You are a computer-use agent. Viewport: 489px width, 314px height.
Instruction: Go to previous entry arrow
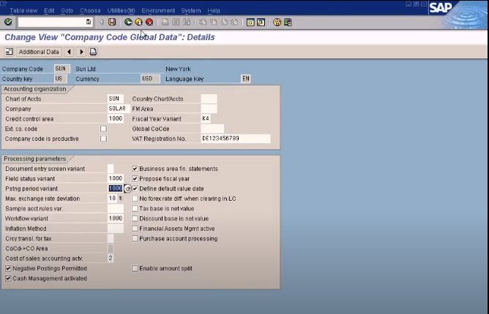pos(70,52)
